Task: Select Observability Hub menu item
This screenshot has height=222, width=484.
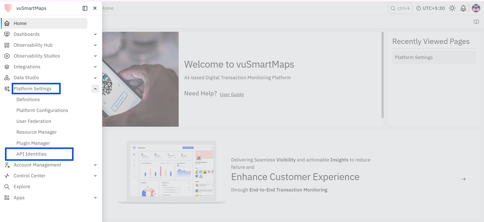Action: pos(33,45)
